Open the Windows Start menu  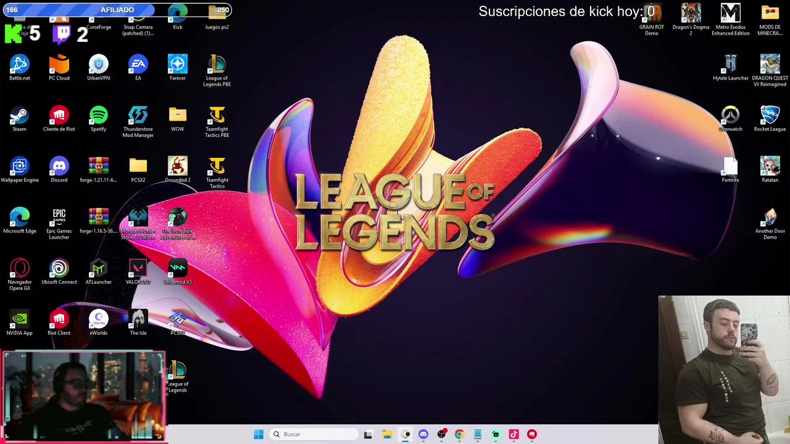259,434
